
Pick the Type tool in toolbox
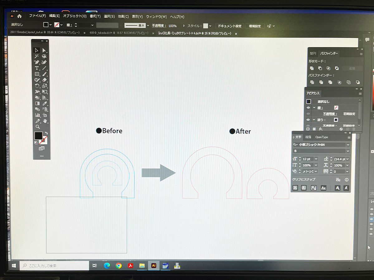tap(37, 68)
